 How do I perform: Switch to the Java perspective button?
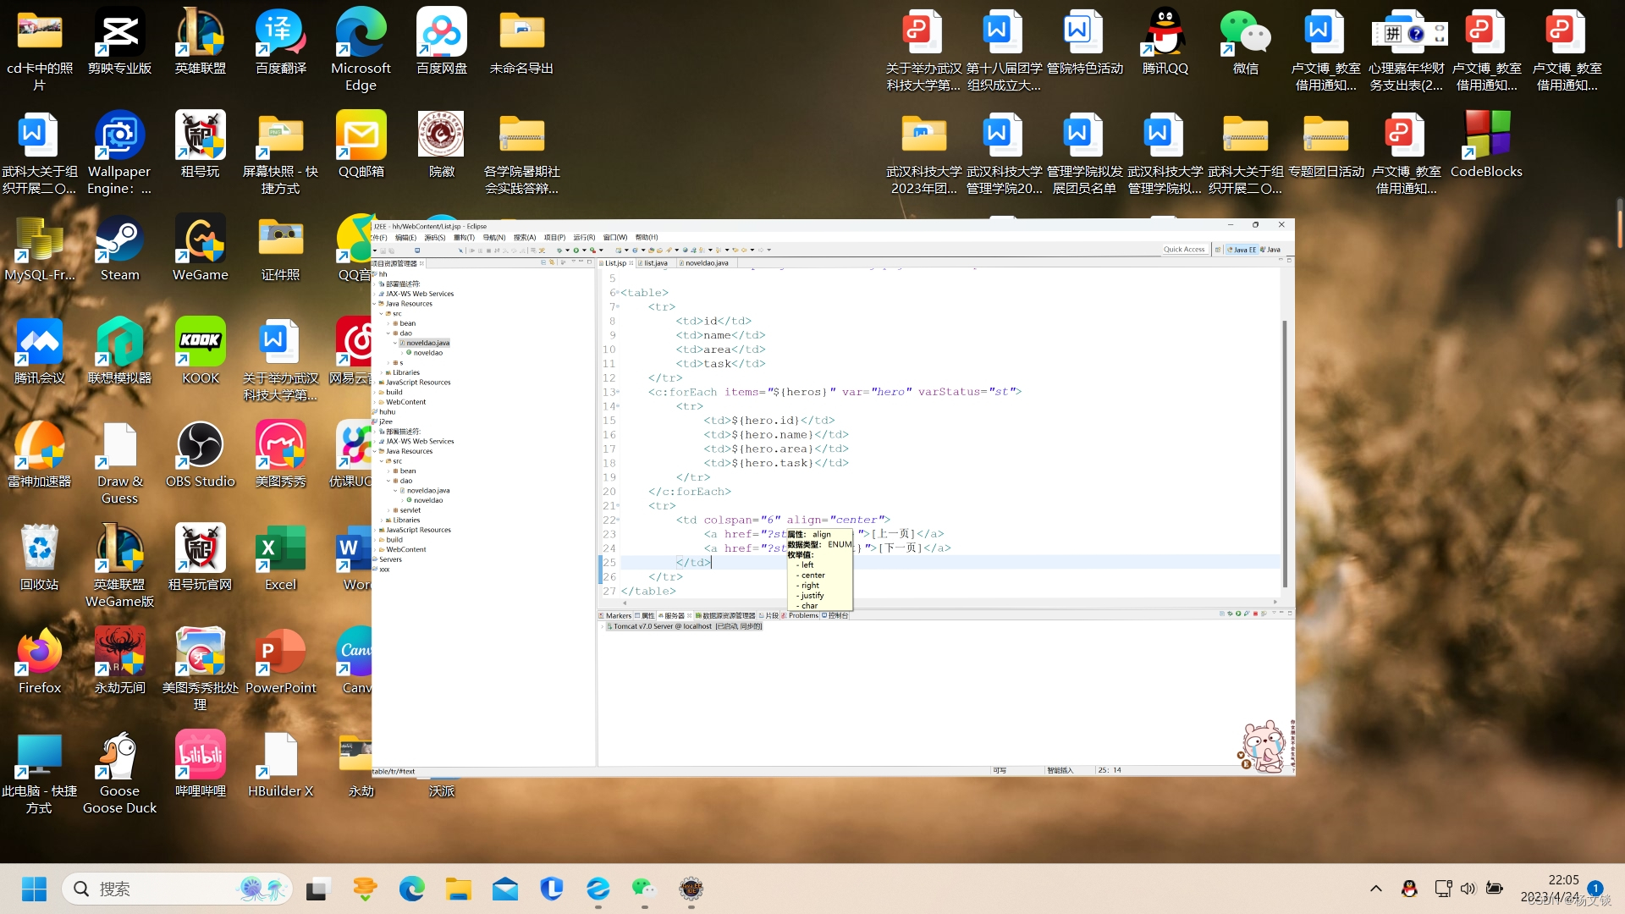[1270, 250]
